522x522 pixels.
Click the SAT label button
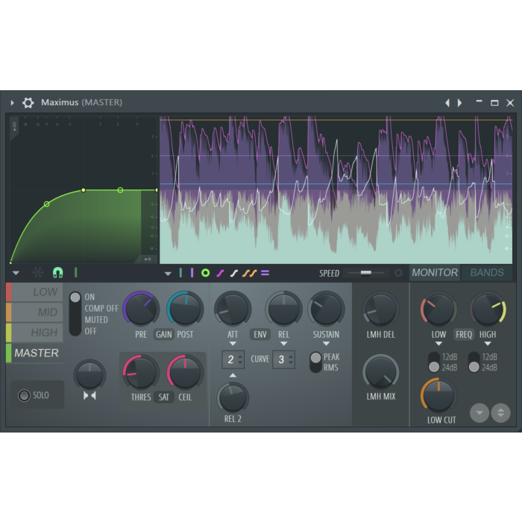164,397
